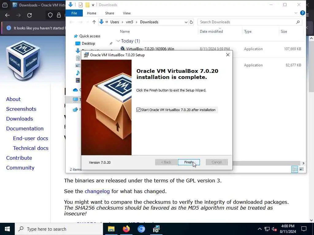Open the changelog link
The image size is (314, 235).
click(x=97, y=191)
